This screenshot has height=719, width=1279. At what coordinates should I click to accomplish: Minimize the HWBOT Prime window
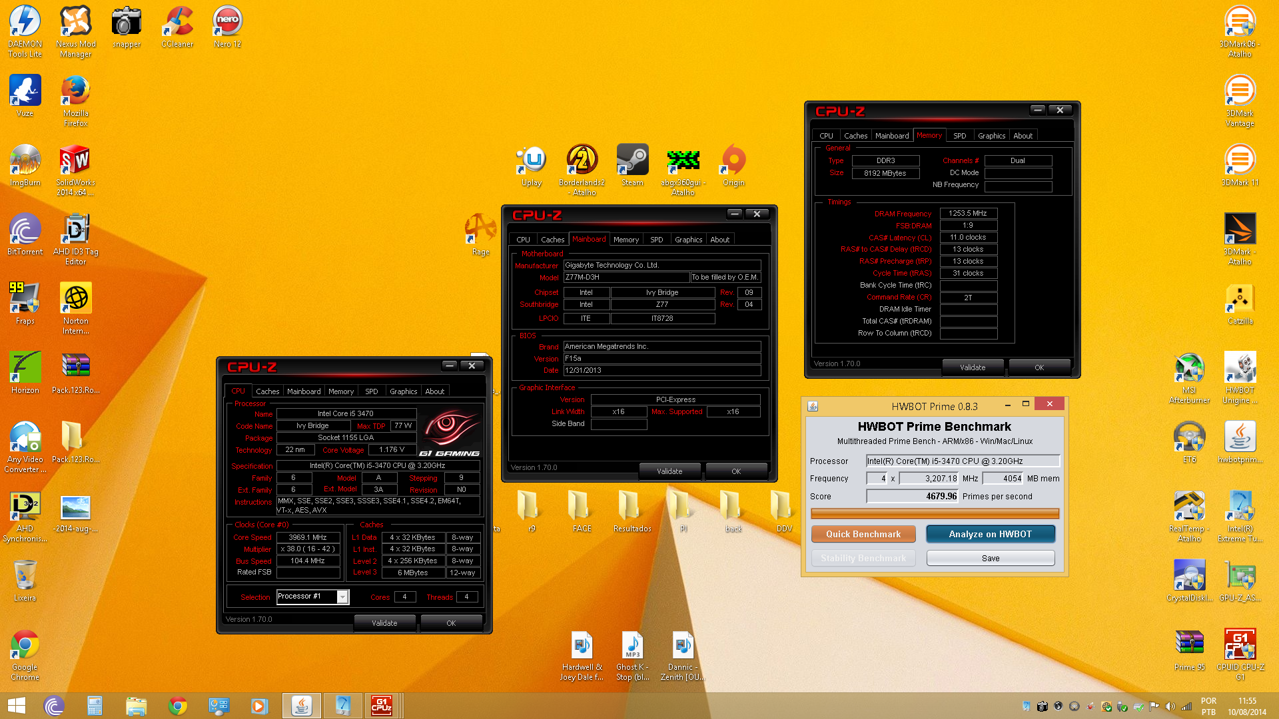[1008, 404]
